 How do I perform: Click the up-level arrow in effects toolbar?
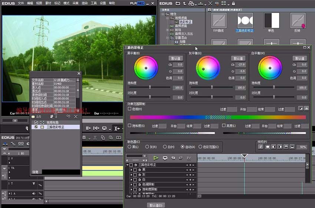coord(185,3)
